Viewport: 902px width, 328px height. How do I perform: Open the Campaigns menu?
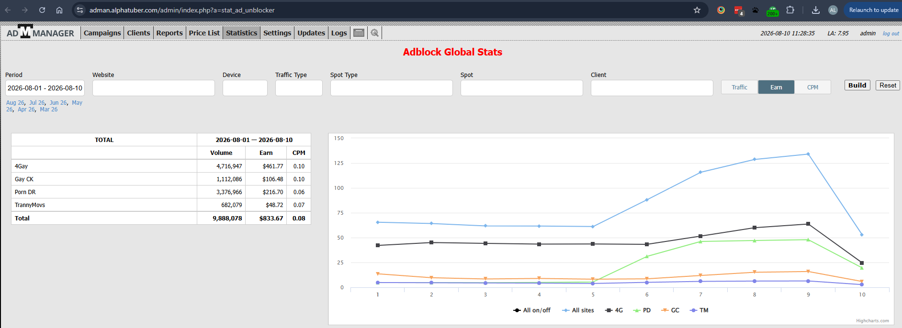pyautogui.click(x=102, y=33)
